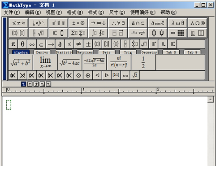Open the 使用偏好(P) menu
The width and height of the screenshot is (216, 172).
[143, 13]
